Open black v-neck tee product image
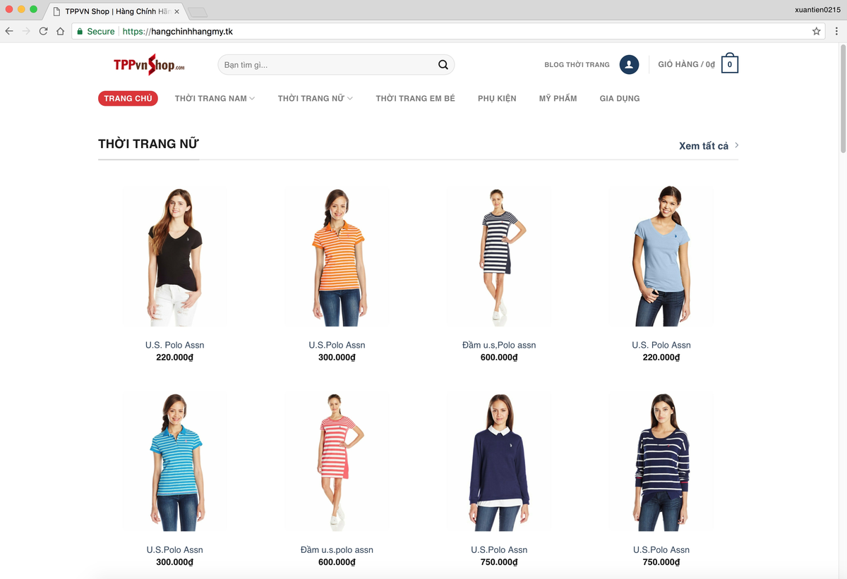This screenshot has height=579, width=847. (174, 257)
